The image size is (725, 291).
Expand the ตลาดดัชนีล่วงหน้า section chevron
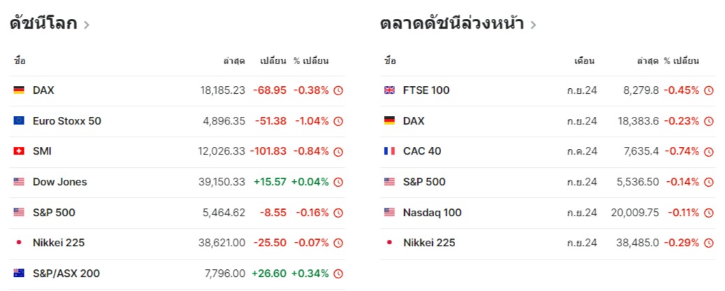(533, 24)
